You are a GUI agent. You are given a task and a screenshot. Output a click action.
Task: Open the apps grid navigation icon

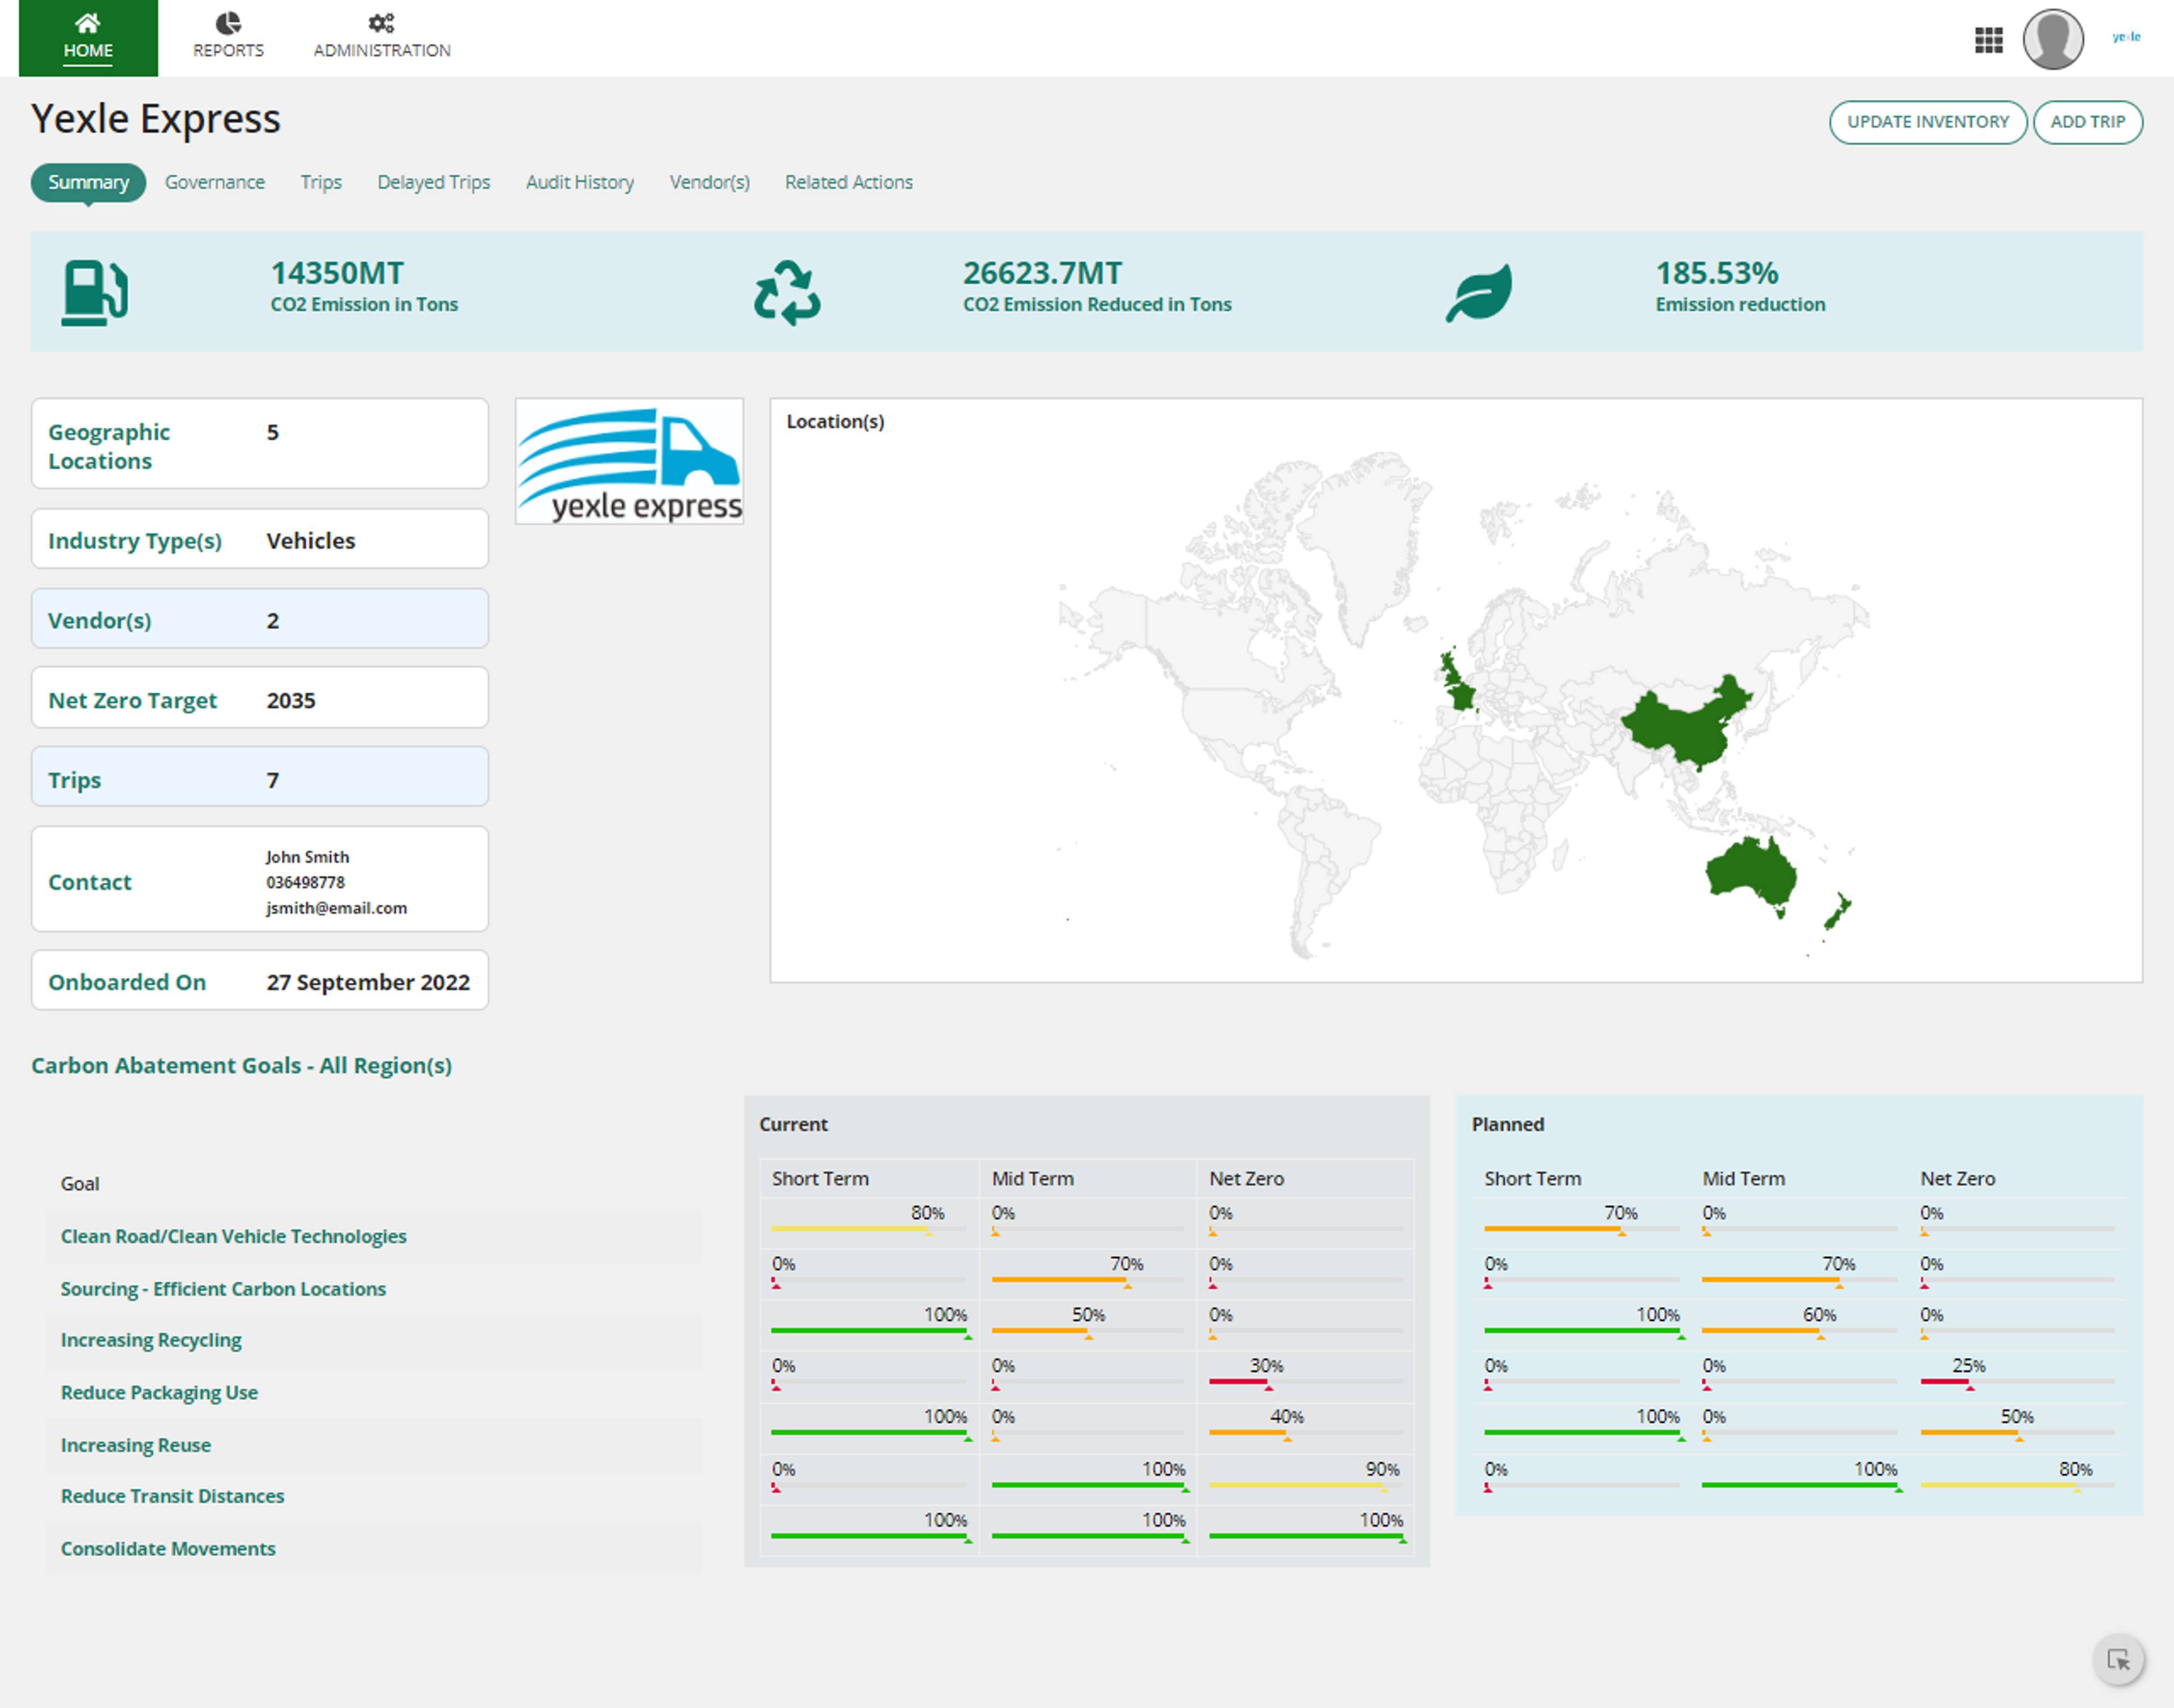[1988, 40]
